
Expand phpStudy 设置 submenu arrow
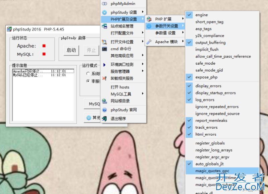(143, 12)
